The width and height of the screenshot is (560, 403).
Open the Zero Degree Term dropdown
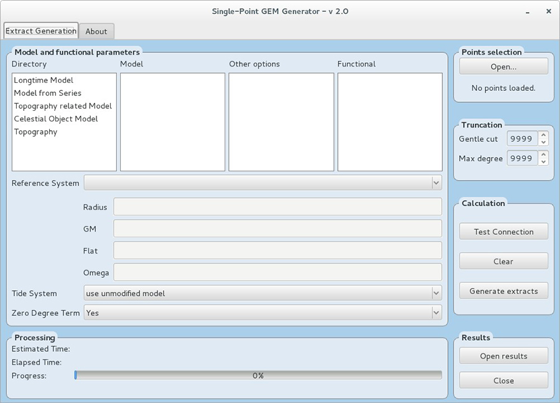click(436, 313)
